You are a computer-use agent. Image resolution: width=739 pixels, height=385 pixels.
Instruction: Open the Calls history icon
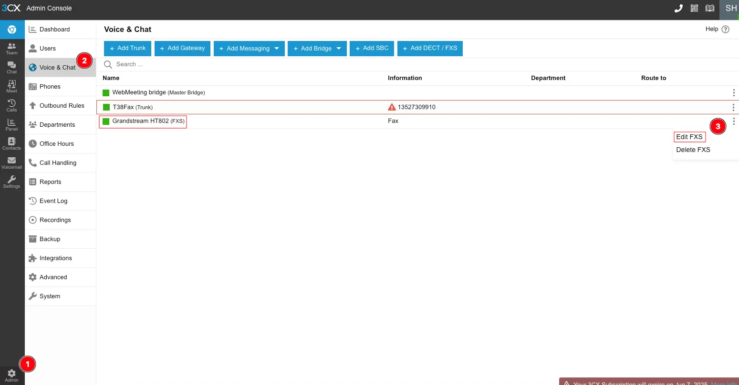12,105
